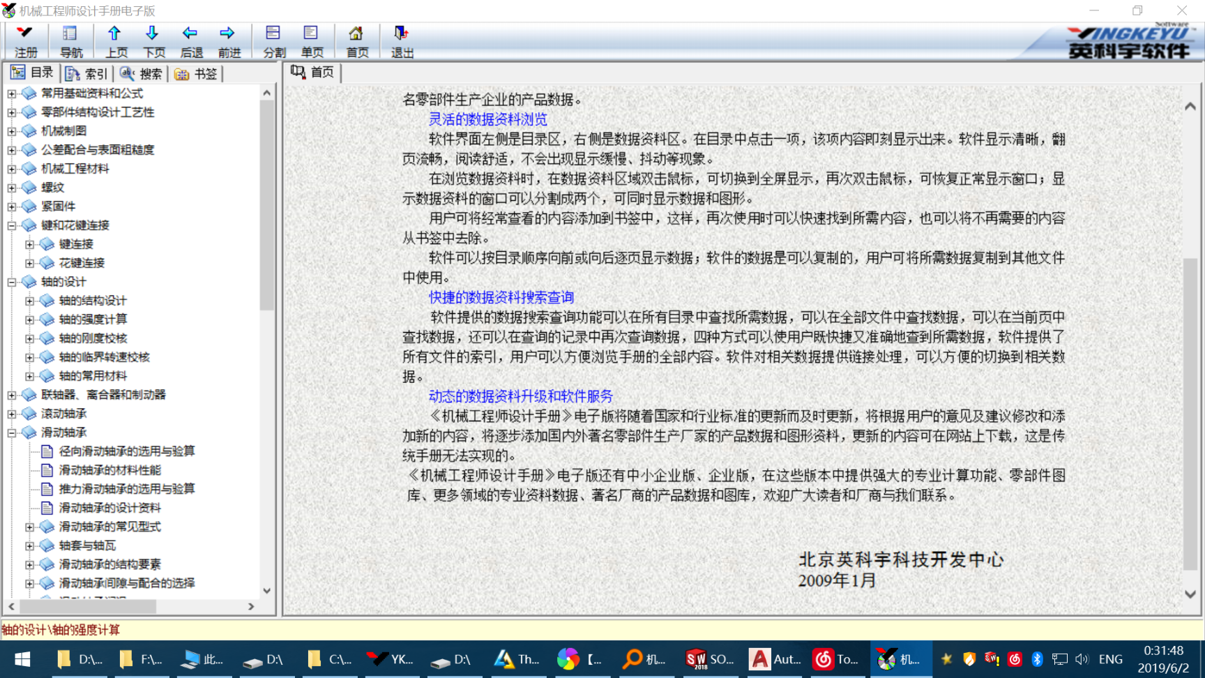Select 轴的强度计算 in the tree
The image size is (1205, 678).
click(93, 319)
